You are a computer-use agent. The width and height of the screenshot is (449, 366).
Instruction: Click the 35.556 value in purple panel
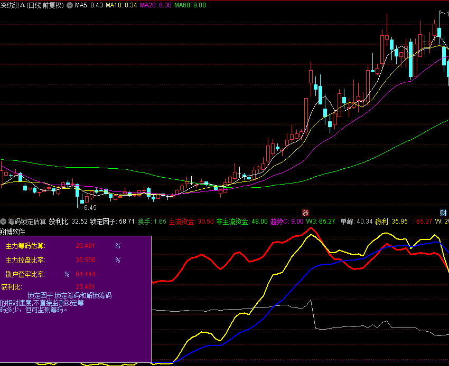[86, 260]
